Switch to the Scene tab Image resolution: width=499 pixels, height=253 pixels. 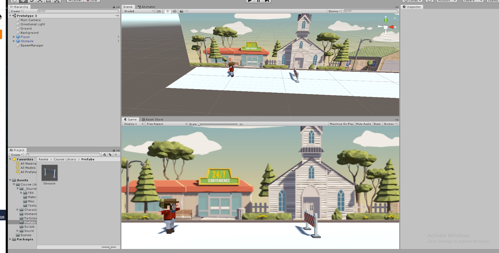point(128,7)
